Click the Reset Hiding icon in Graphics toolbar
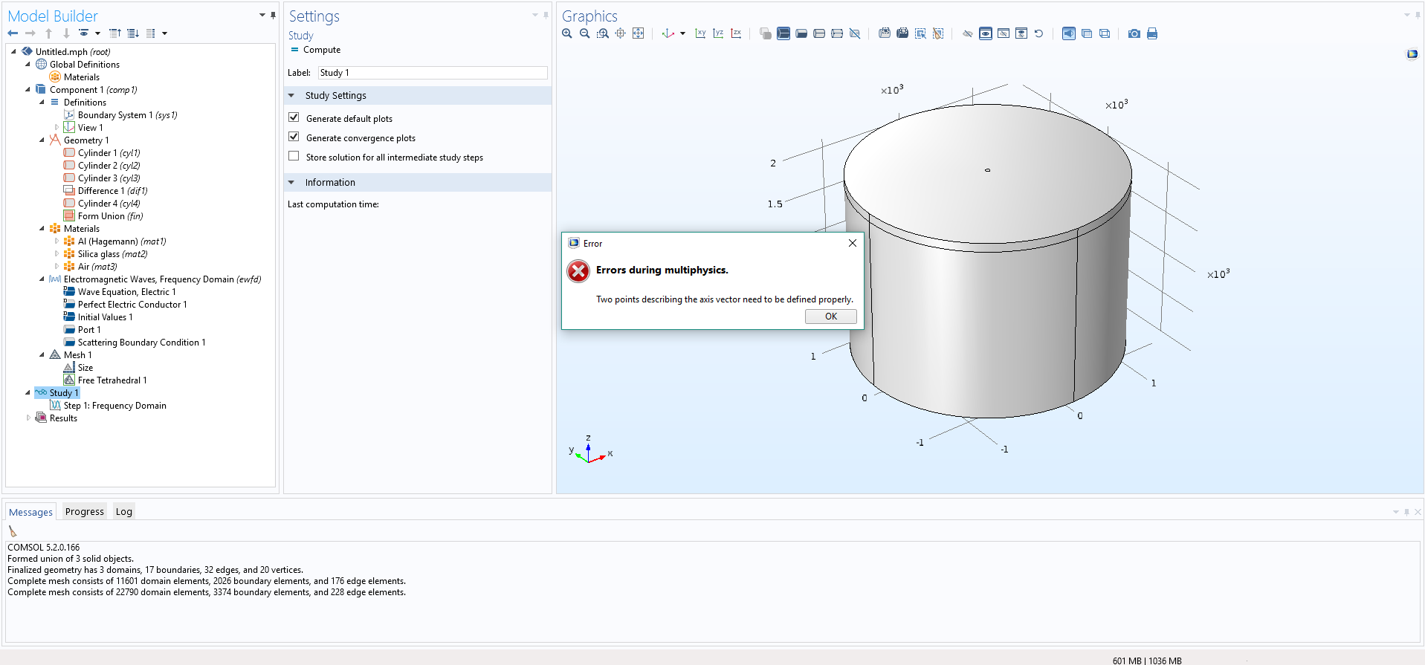The height and width of the screenshot is (665, 1425). pos(1038,33)
